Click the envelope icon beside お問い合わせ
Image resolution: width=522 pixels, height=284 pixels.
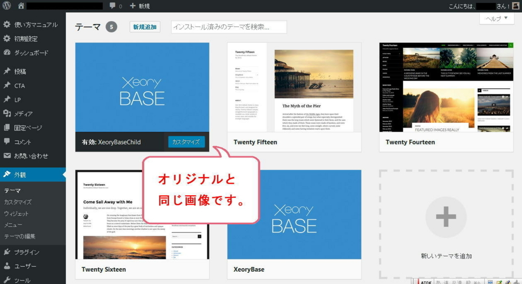click(7, 156)
